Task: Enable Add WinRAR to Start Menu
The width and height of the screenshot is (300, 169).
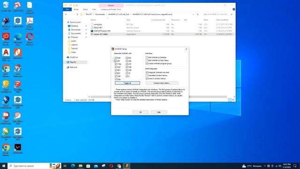Action: (147, 61)
